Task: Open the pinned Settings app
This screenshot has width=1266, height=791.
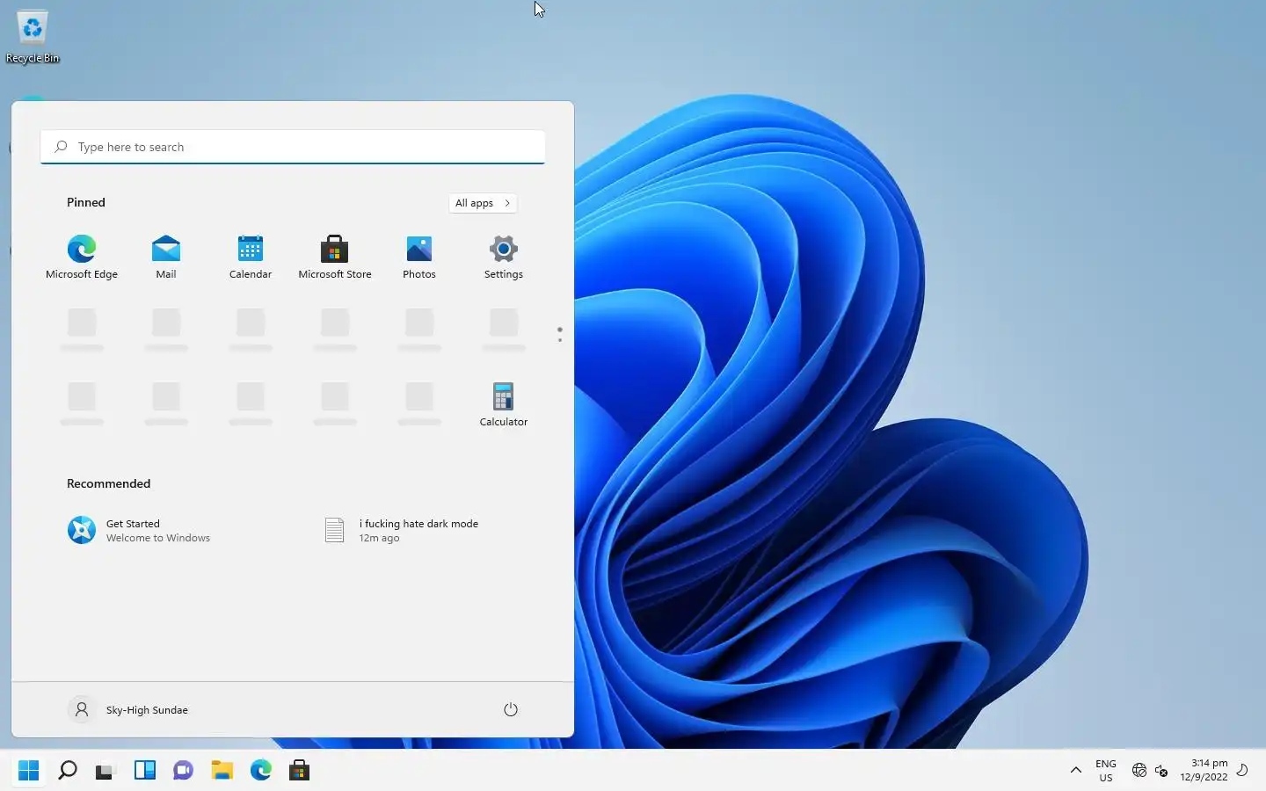Action: (x=504, y=257)
